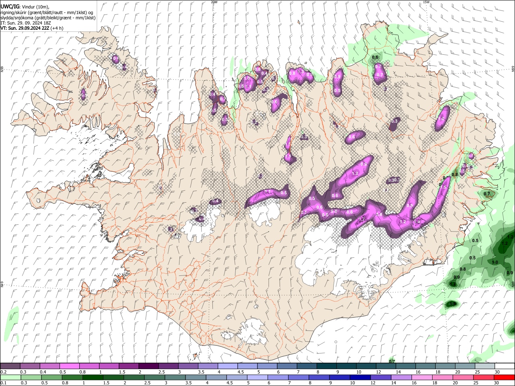Select upper legend swatch labeled 0.4
515x386 pixels.
point(49,366)
